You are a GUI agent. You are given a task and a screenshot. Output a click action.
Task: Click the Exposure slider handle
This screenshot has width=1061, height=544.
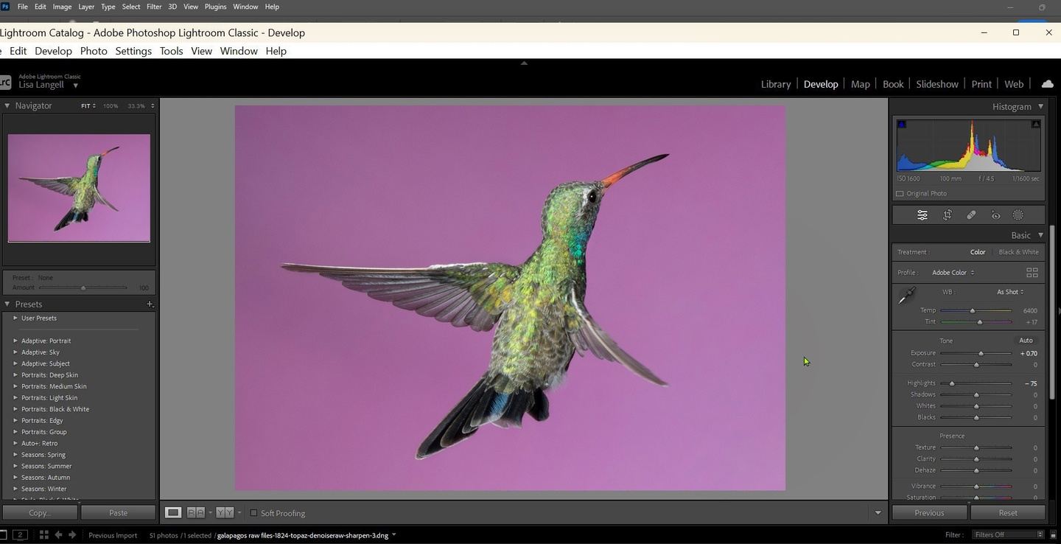click(x=981, y=354)
